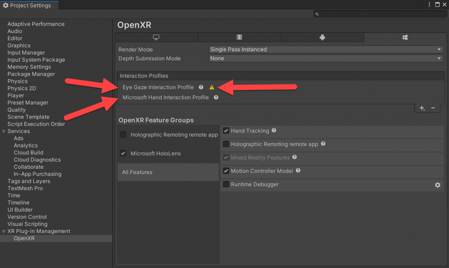449x268 pixels.
Task: Collapse the Services tree section
Action: tap(4, 131)
